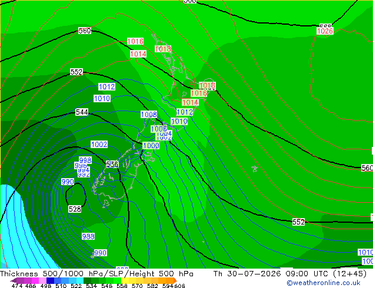373x288 pixels.
Task: Click the legend value 582
Action: 152,286
